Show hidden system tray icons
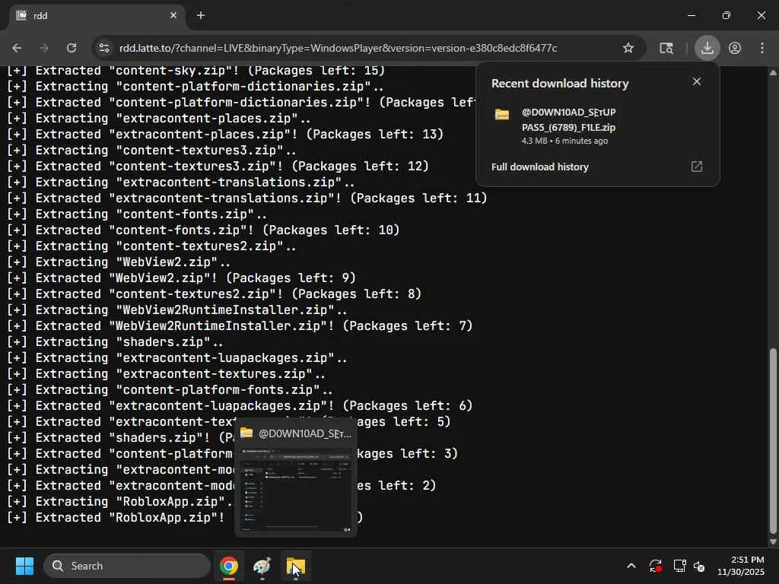 click(631, 566)
